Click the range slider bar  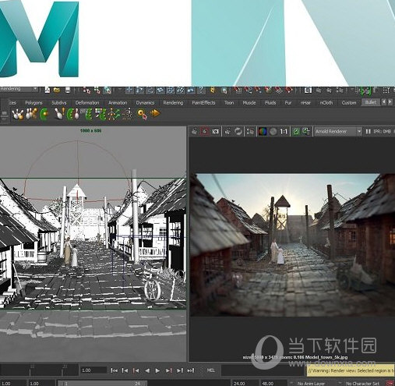102,384
